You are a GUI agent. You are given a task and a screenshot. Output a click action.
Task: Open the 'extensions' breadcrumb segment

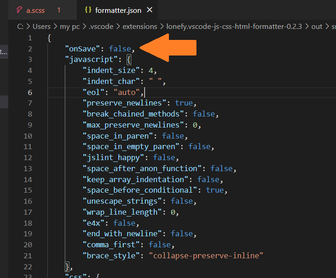point(140,27)
